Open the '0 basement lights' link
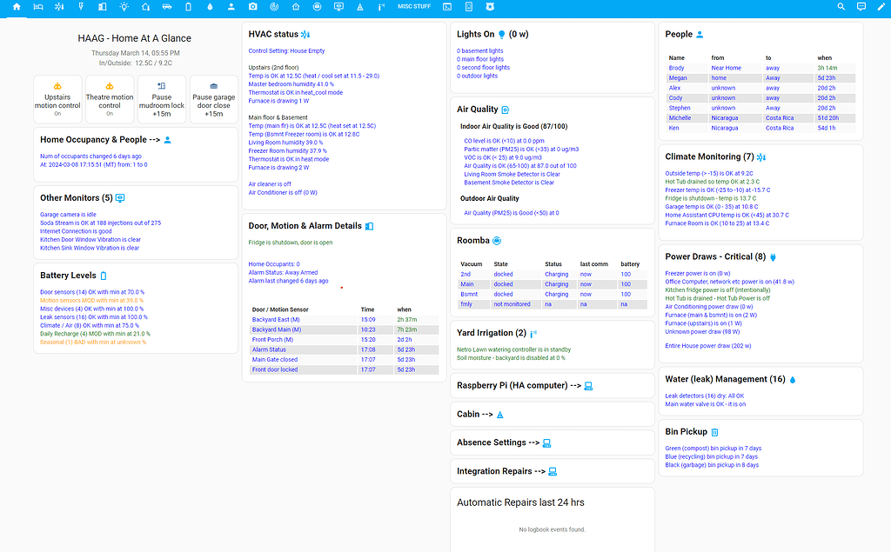 point(479,51)
